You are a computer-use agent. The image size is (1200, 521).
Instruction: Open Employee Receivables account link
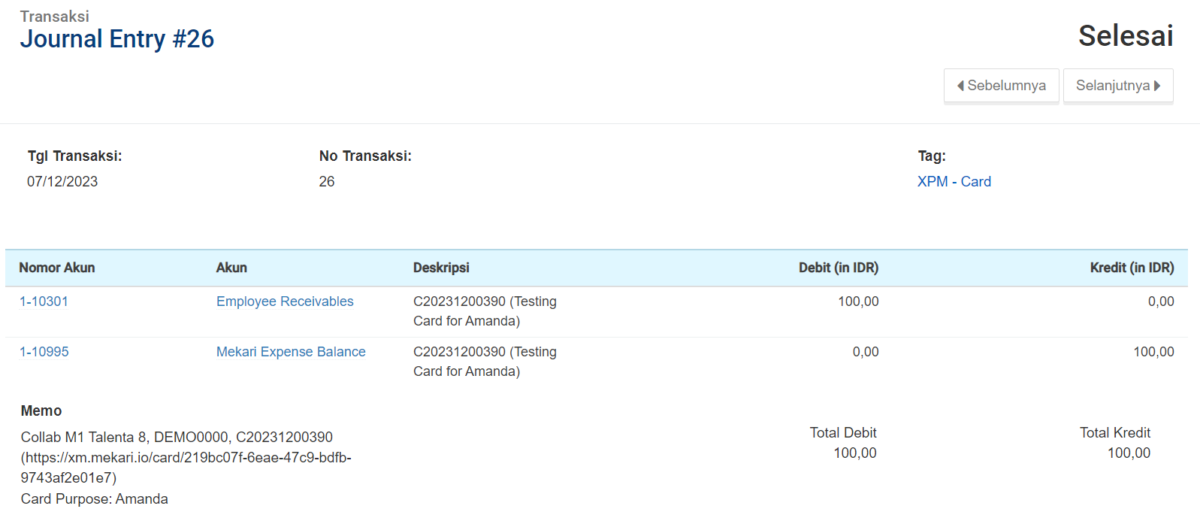(285, 301)
